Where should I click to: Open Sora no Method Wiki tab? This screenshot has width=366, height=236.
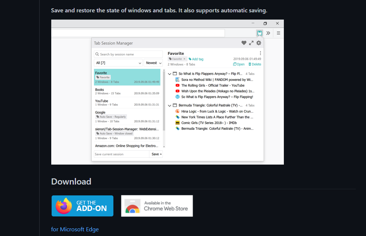pyautogui.click(x=214, y=80)
